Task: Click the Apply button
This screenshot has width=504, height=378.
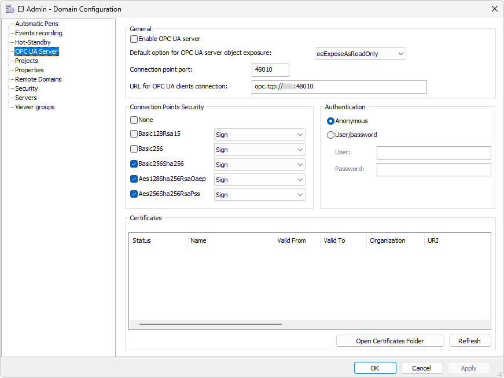Action: [x=469, y=368]
